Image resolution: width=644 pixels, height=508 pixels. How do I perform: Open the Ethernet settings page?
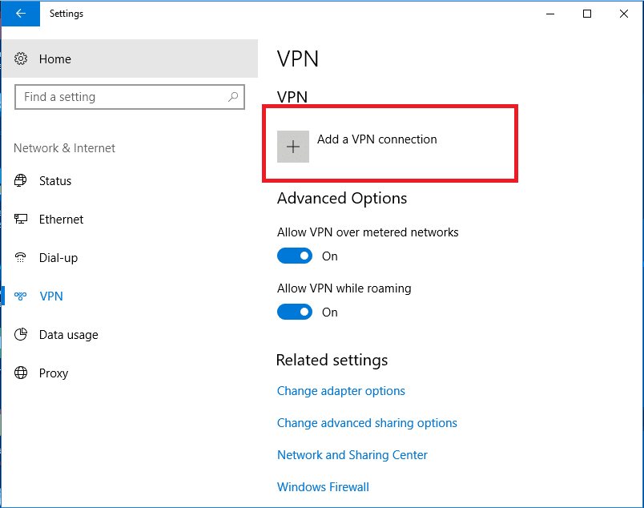pos(61,220)
